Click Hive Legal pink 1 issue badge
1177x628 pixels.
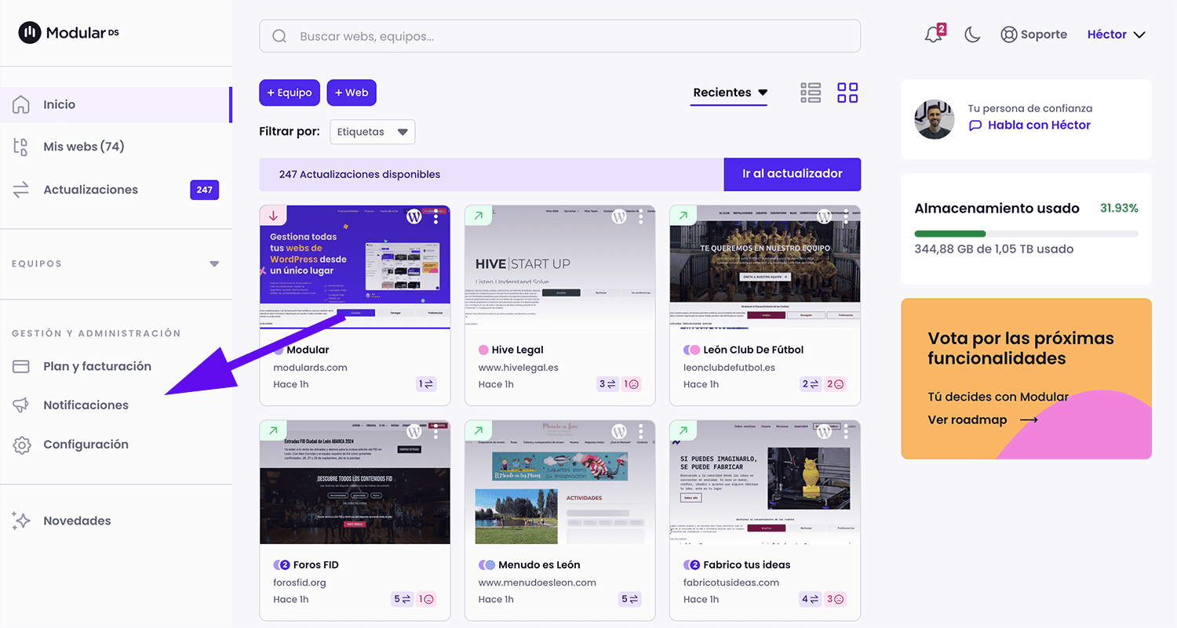[632, 384]
